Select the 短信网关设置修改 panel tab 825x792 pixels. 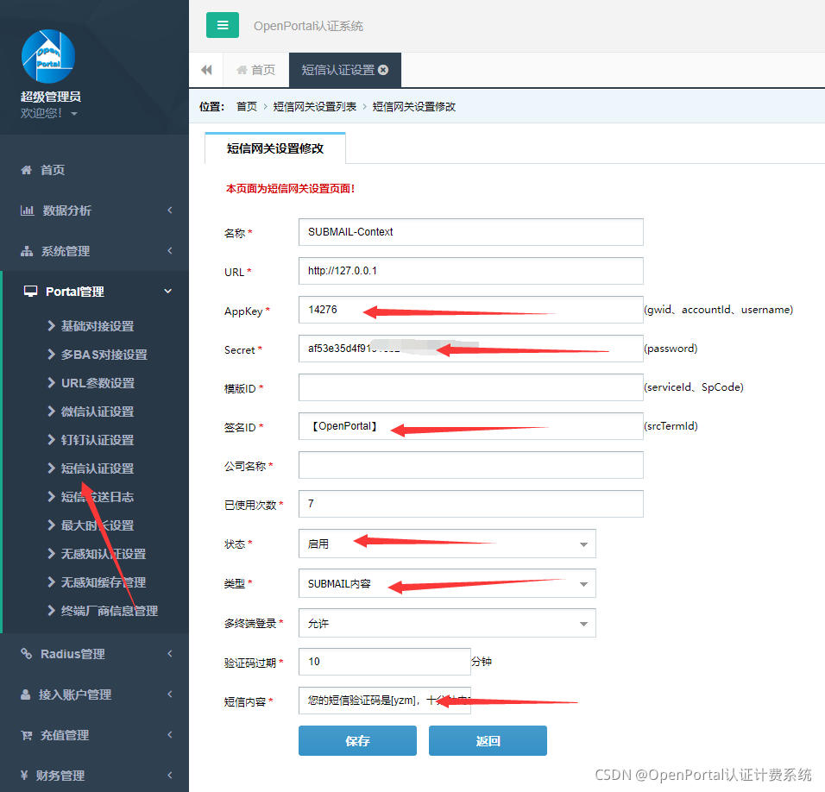coord(275,149)
